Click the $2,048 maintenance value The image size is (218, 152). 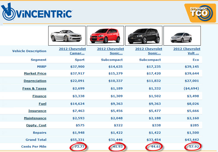coord(117,118)
